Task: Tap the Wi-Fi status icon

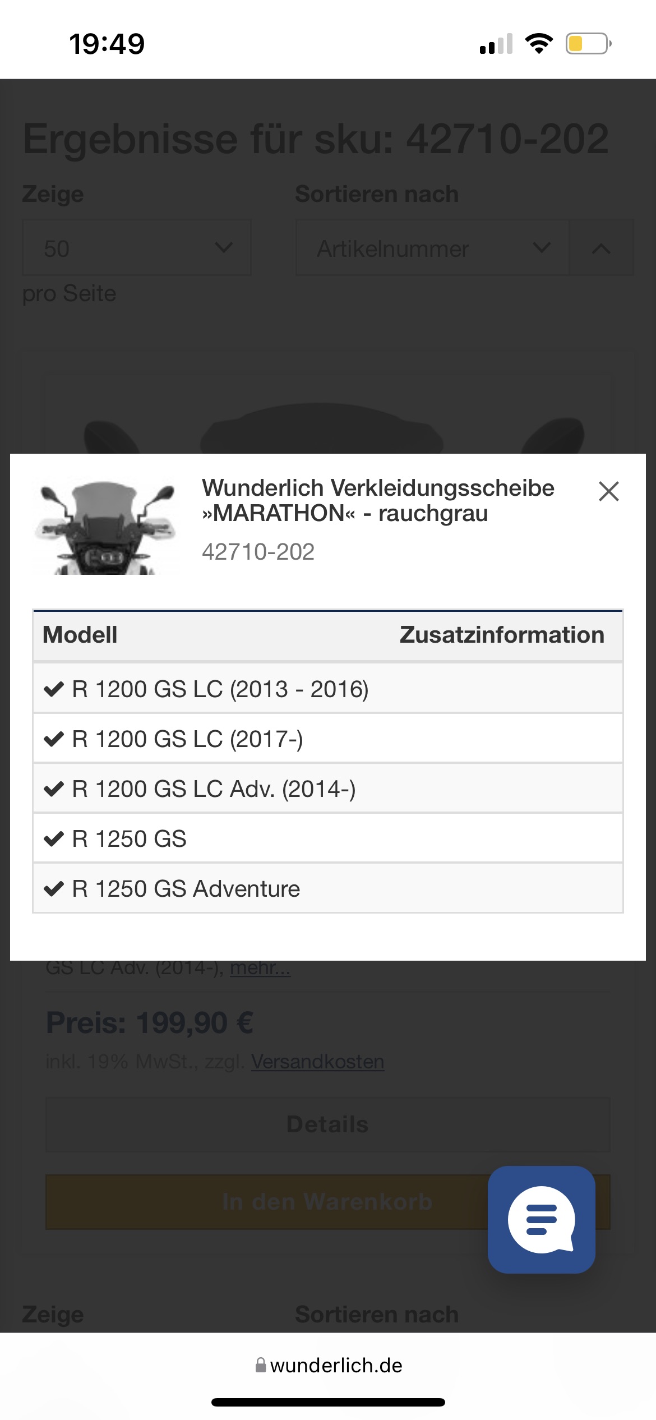Action: pos(539,44)
